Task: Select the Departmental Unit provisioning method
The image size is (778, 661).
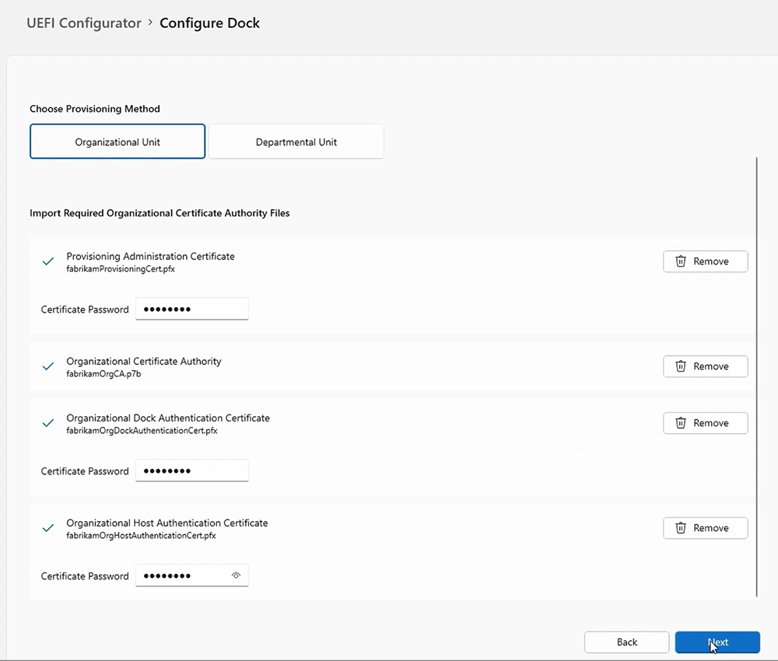Action: click(296, 141)
